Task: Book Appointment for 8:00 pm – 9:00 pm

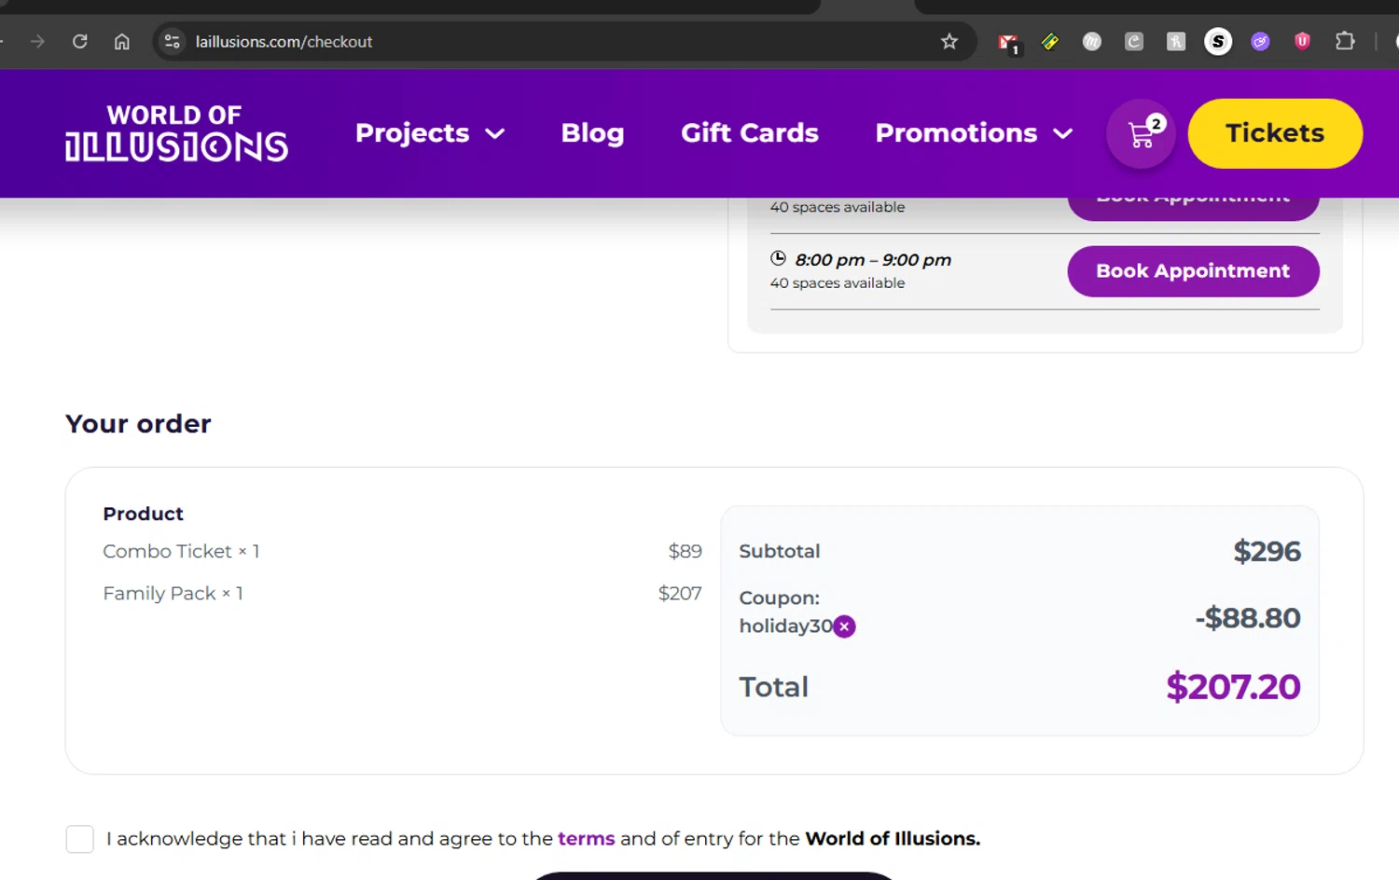Action: (x=1193, y=271)
